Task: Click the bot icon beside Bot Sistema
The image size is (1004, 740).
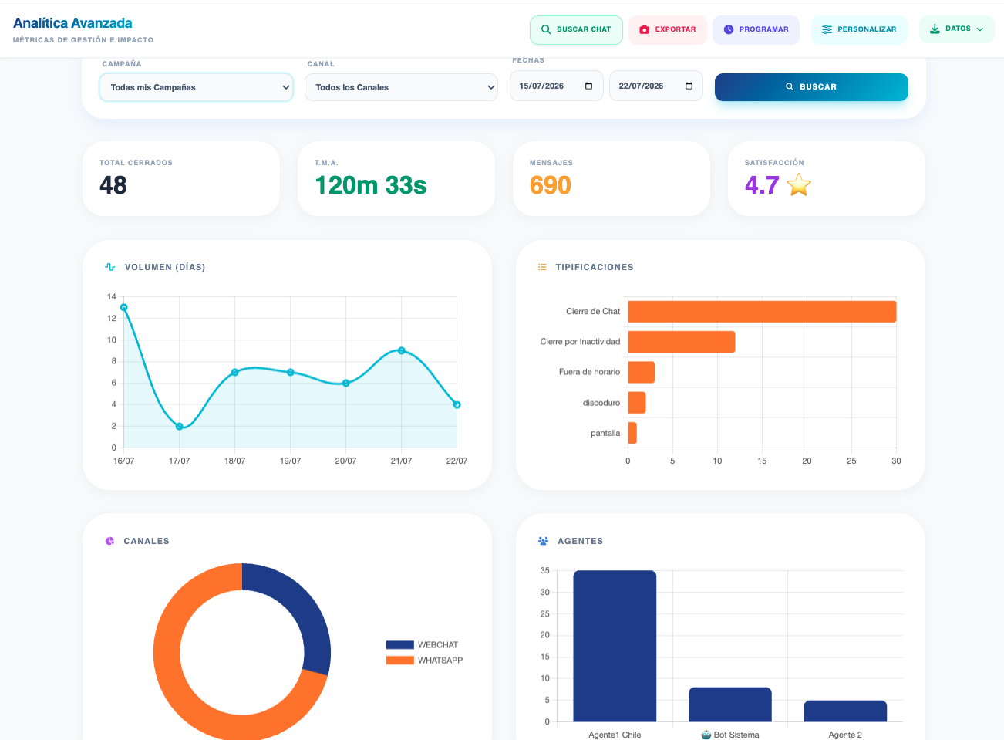Action: click(706, 735)
